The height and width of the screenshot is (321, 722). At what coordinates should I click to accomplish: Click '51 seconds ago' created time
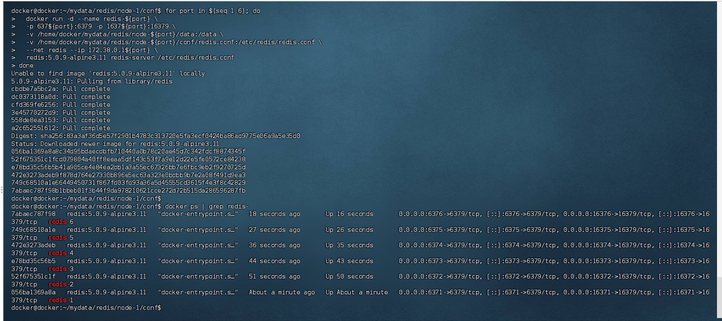(274, 276)
